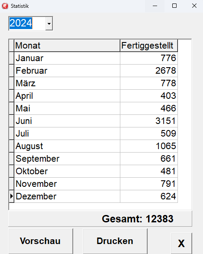Select the Oktober month cell
203x254 pixels.
click(x=67, y=171)
